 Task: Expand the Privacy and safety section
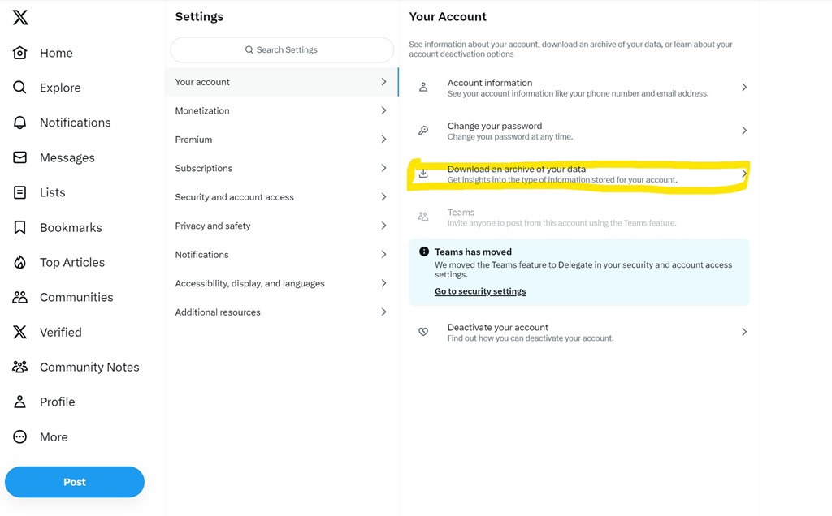pyautogui.click(x=383, y=226)
